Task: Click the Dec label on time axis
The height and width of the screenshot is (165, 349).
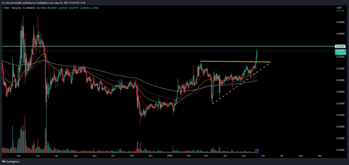Action: 150,156
